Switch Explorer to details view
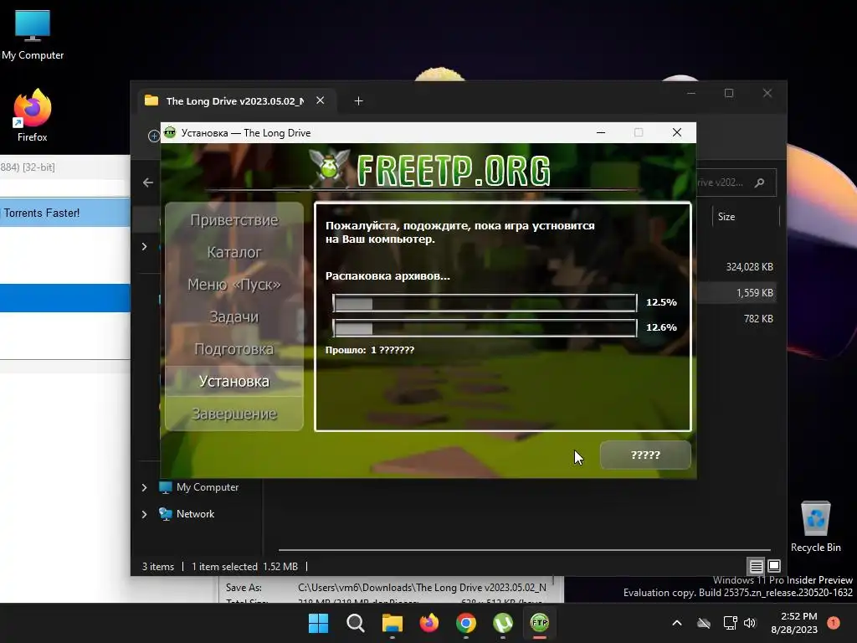The width and height of the screenshot is (857, 643). (756, 566)
